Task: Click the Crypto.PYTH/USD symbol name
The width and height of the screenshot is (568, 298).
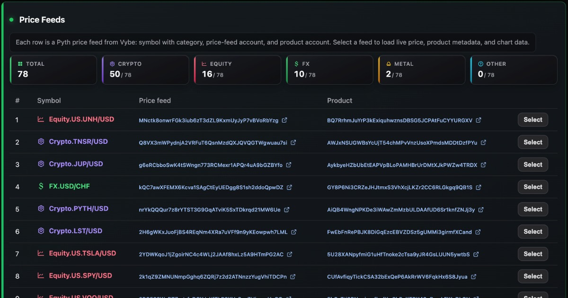Action: 79,209
